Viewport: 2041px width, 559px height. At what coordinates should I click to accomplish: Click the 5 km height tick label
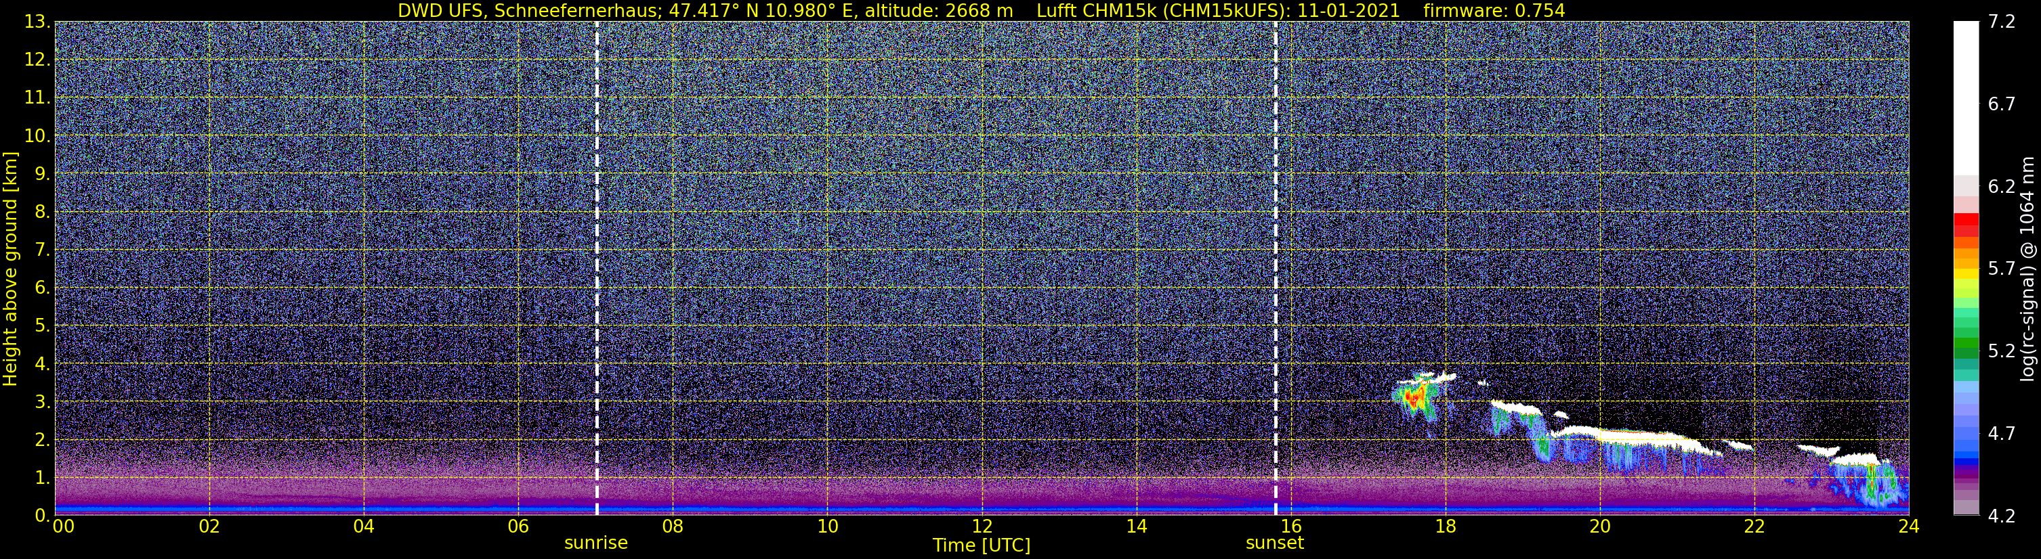click(42, 326)
